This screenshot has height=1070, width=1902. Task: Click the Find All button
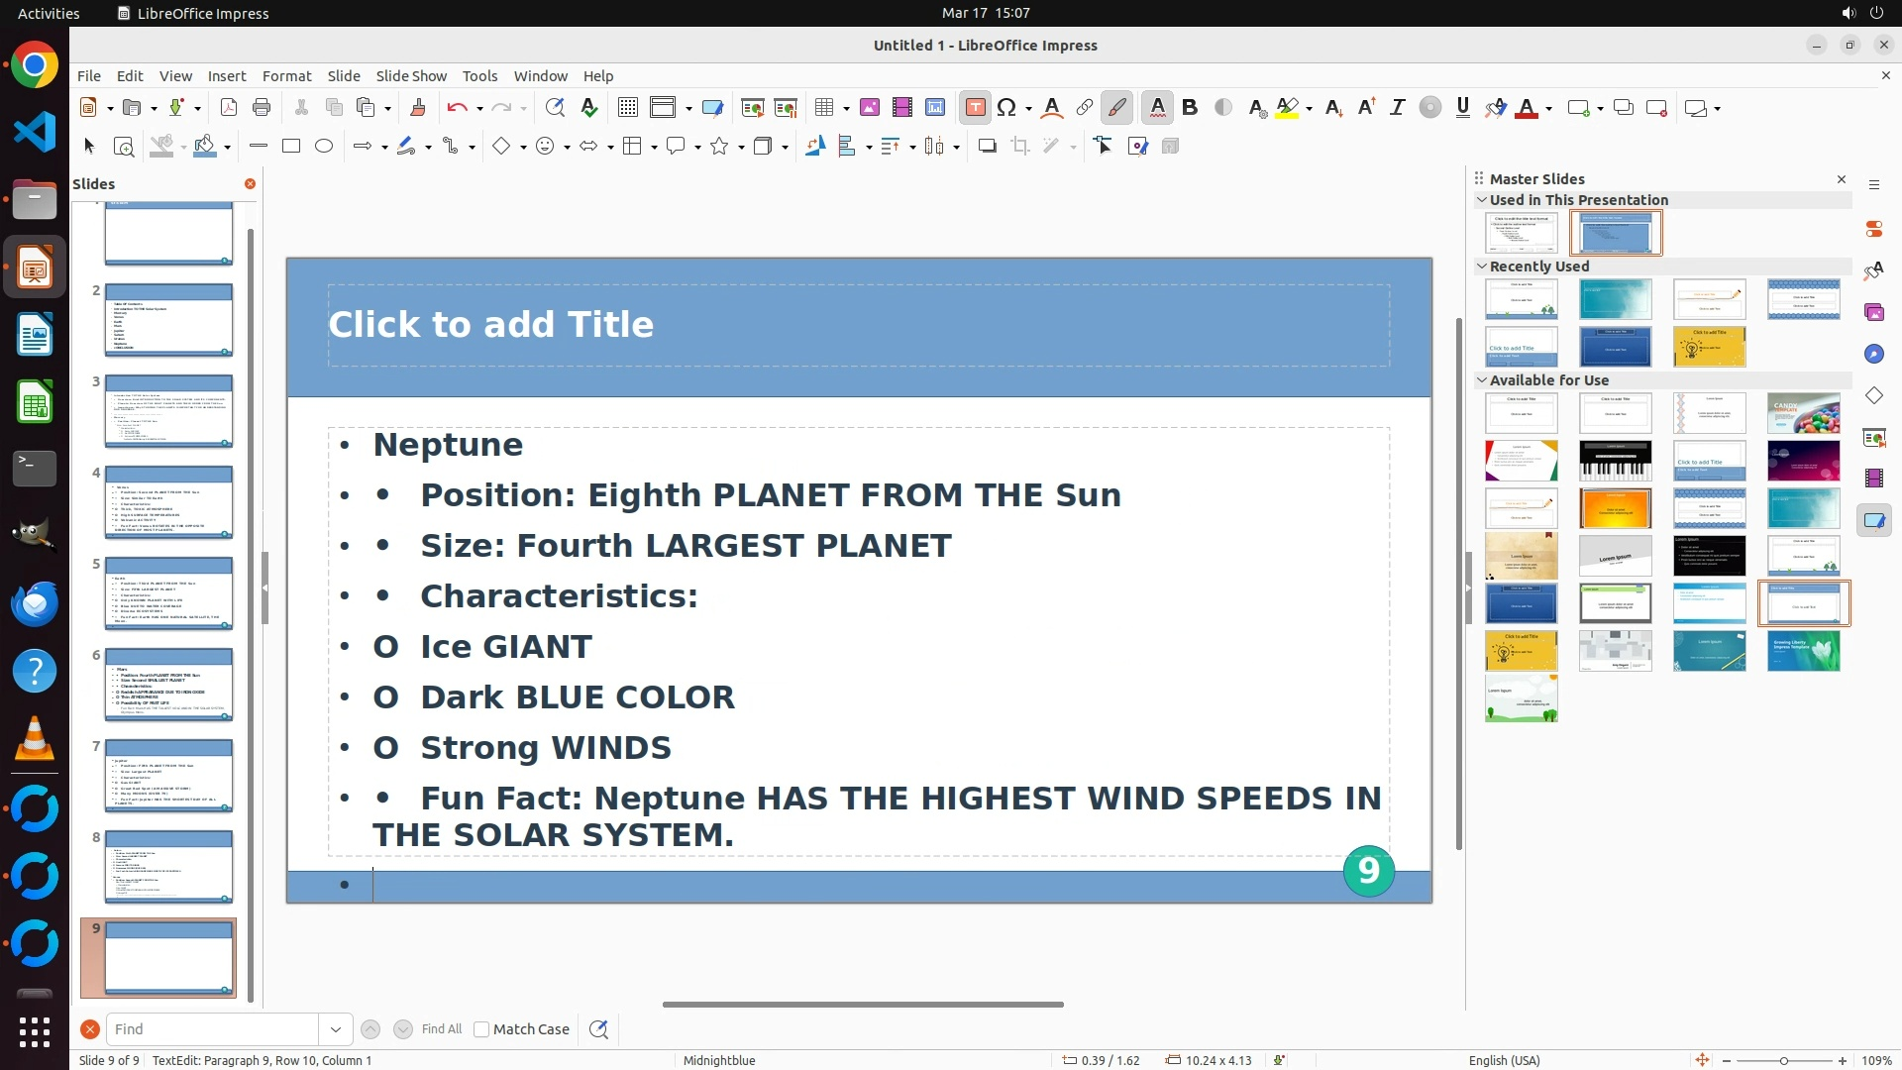[x=441, y=1029]
